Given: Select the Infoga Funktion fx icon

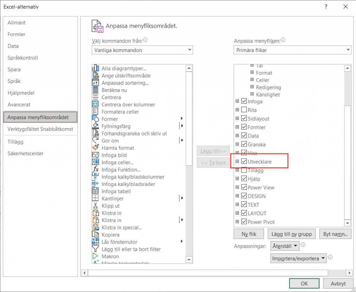Looking at the screenshot, I should click(x=95, y=170).
